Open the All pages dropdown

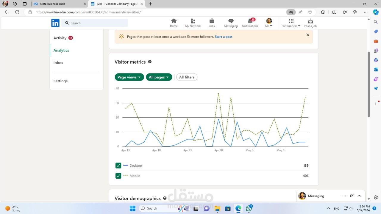pos(159,77)
